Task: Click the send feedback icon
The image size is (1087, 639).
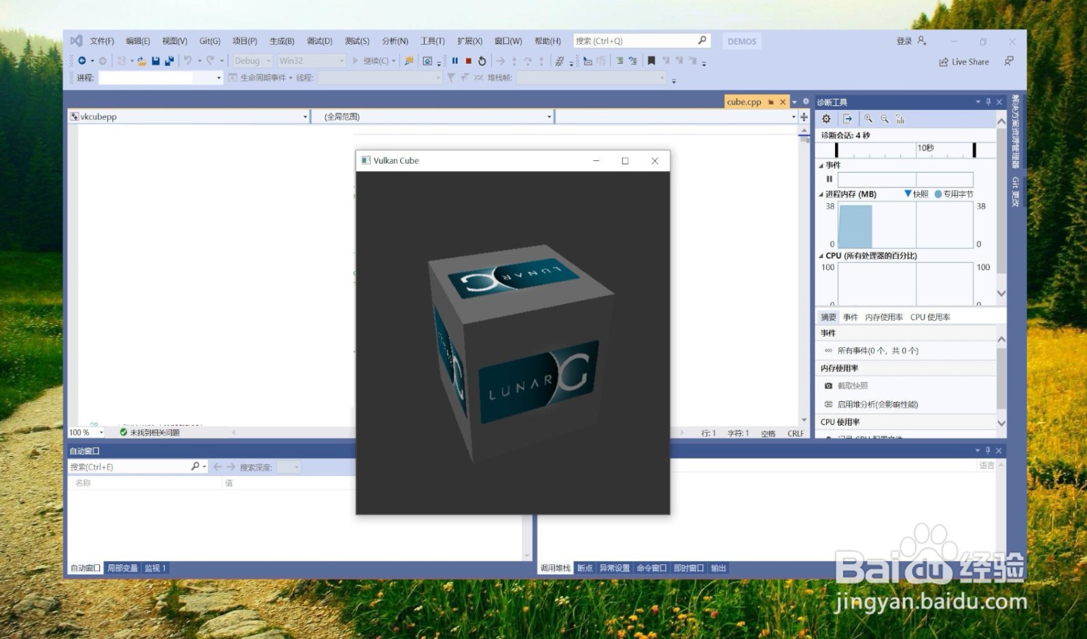Action: pyautogui.click(x=1009, y=62)
